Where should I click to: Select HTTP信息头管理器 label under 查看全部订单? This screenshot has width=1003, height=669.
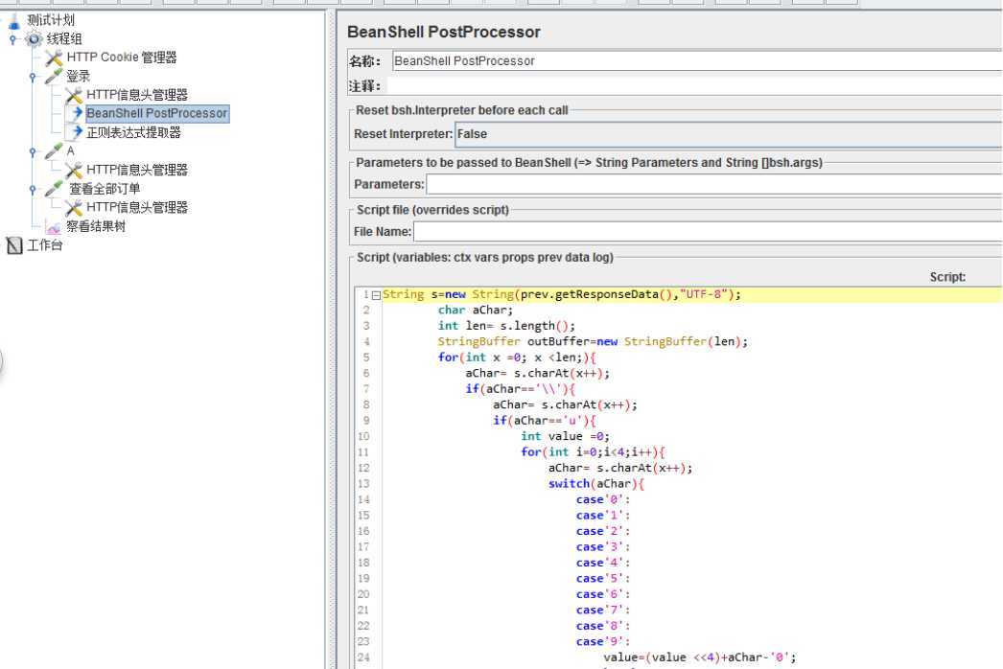tap(137, 207)
